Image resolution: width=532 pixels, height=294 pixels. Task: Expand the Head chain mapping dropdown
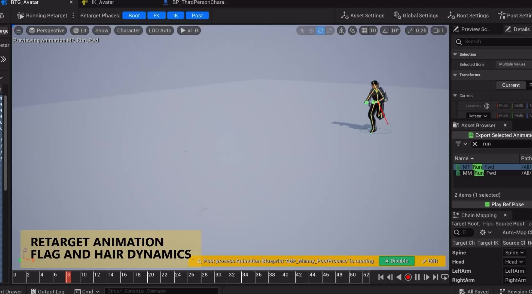point(513,262)
